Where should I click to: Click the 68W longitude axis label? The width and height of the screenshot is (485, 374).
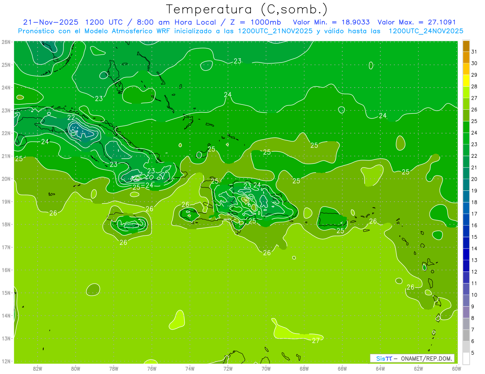304,368
